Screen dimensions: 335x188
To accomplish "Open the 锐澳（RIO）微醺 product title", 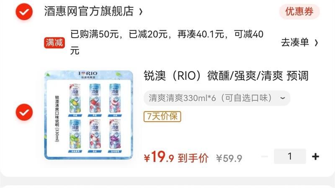I will (226, 76).
